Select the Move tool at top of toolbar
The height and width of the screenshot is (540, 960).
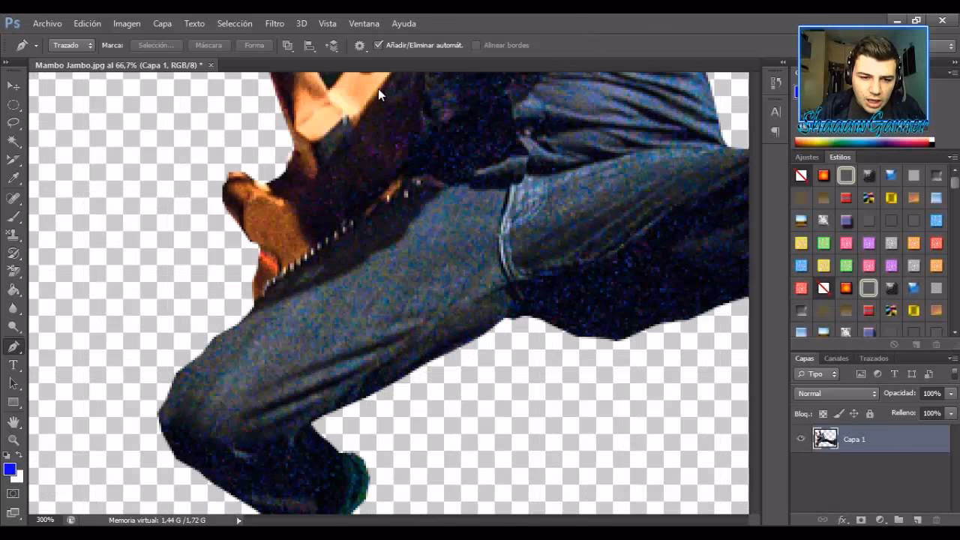tap(13, 85)
